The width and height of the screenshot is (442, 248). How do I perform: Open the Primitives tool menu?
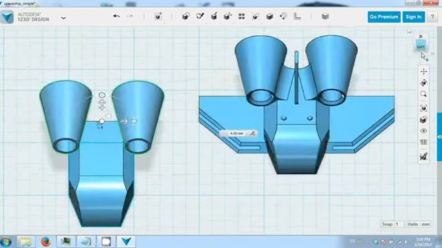click(186, 17)
